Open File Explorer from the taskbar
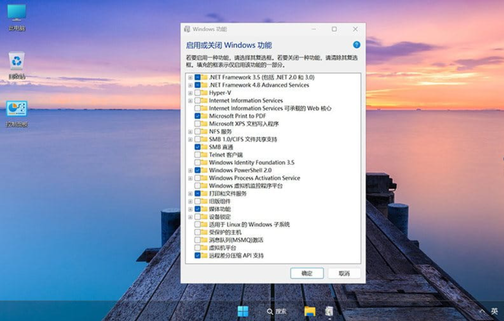 [310, 311]
